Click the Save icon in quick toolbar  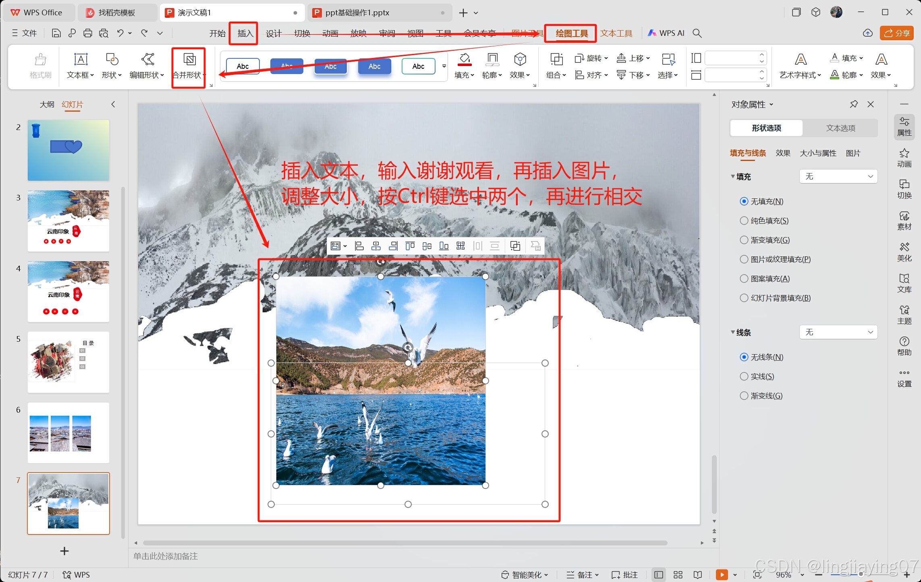click(x=56, y=33)
